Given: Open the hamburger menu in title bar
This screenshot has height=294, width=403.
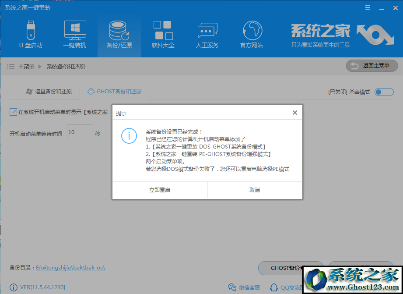Looking at the screenshot, I should pos(368,8).
